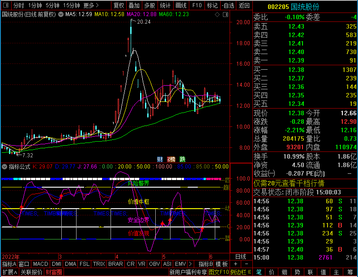Click the 卖一 price 12.39
The width and height of the screenshot is (358, 277).
tap(296, 60)
